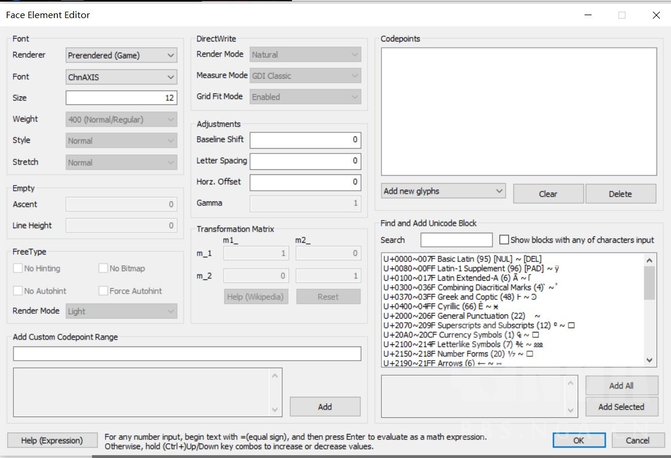Check Show blocks with any characters input
671x458 pixels.
[505, 240]
